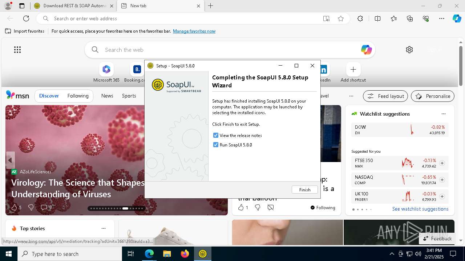Open File Explorer from taskbar
The width and height of the screenshot is (465, 261).
(167, 254)
